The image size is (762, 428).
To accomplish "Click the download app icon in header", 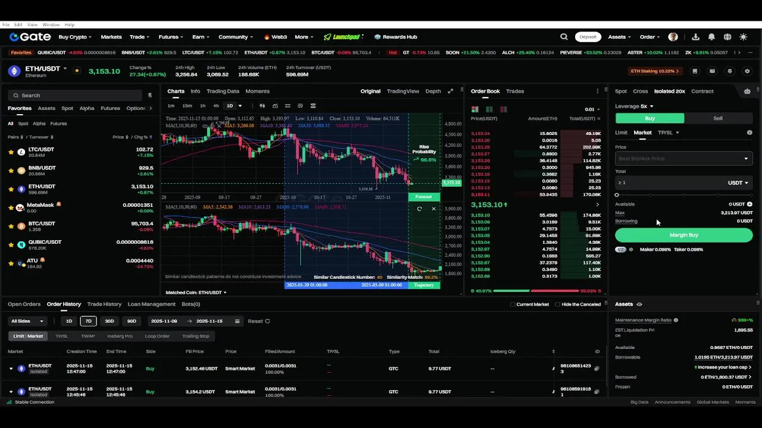I will click(695, 37).
